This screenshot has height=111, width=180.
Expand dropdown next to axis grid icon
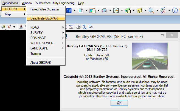[x=169, y=10]
